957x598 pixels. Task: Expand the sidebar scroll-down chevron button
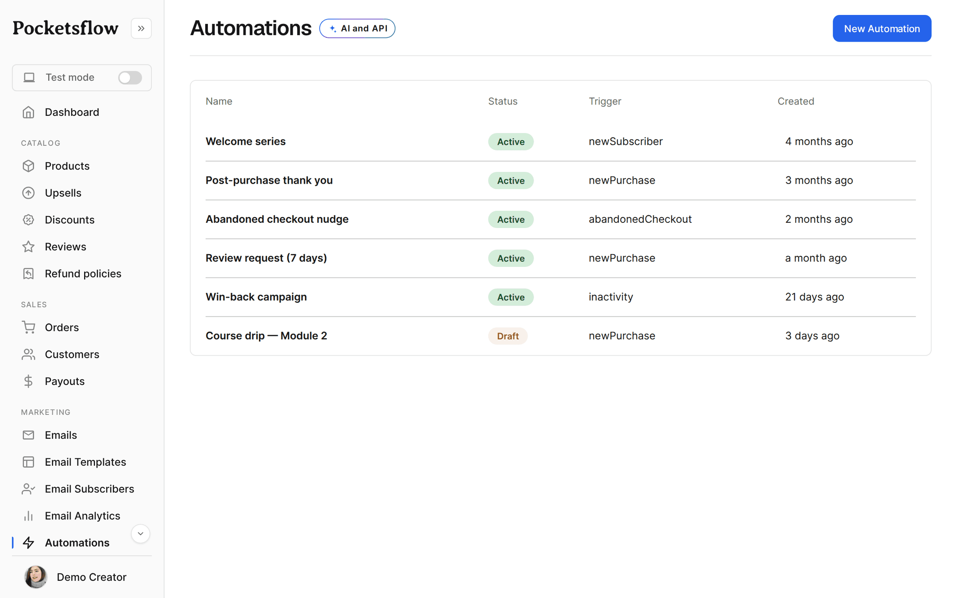coord(140,534)
